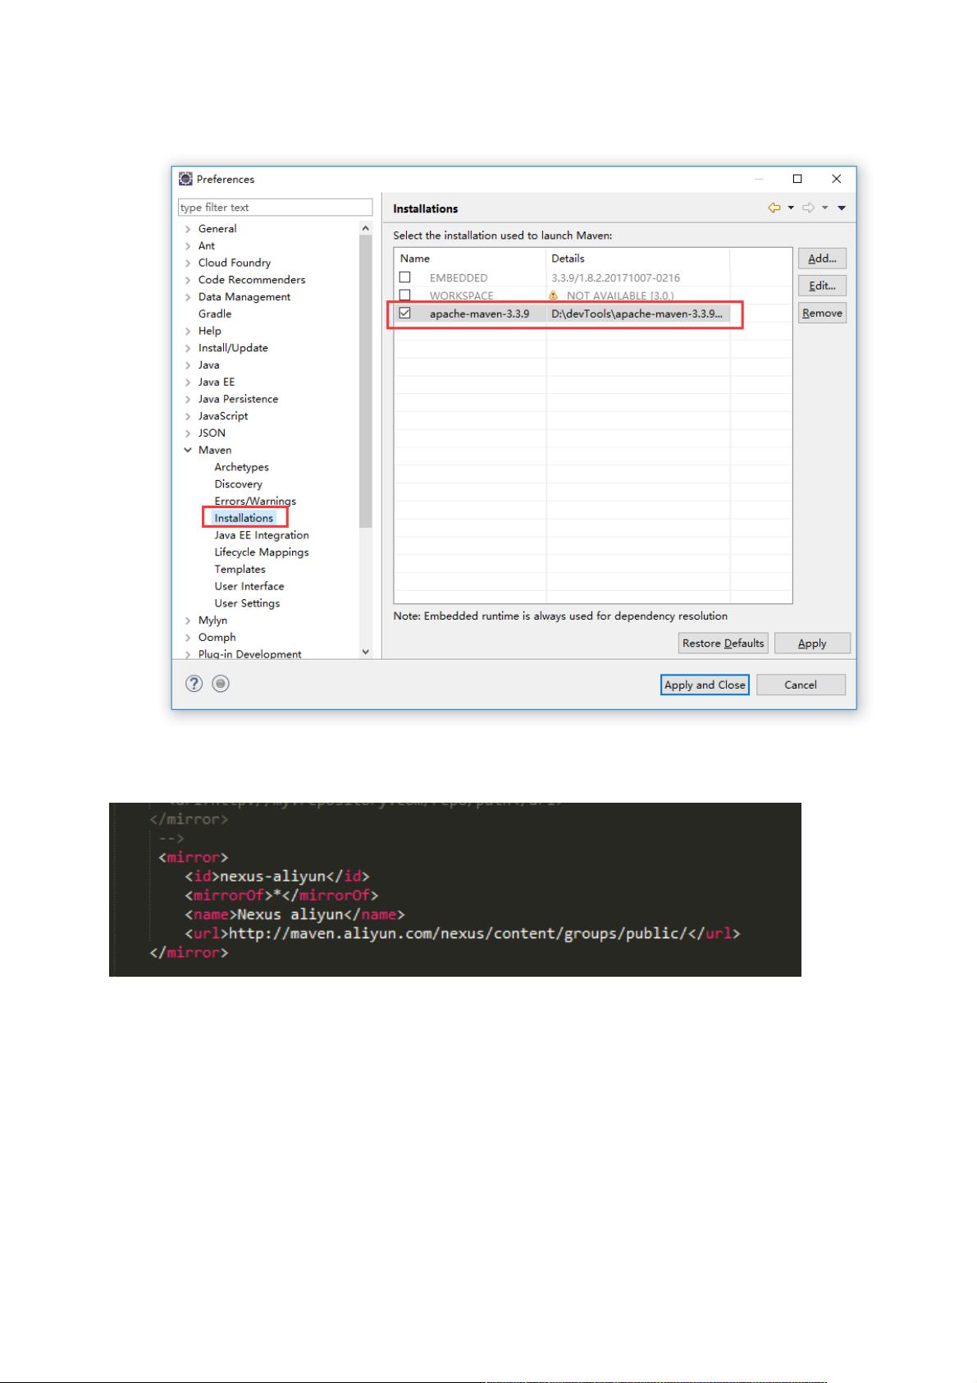The image size is (977, 1383).
Task: Expand the Install/Update node
Action: (188, 348)
